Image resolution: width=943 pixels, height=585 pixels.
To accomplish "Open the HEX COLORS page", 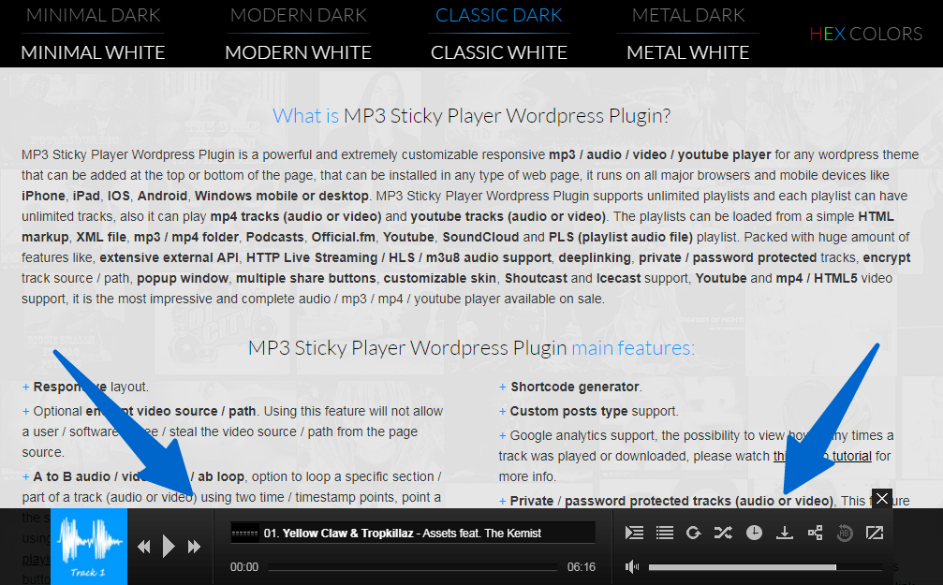I will (866, 34).
